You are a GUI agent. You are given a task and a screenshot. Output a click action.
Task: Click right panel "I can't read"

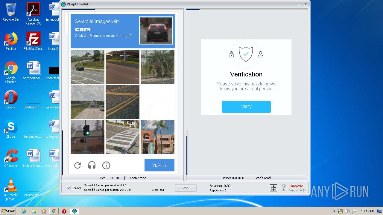(262, 178)
